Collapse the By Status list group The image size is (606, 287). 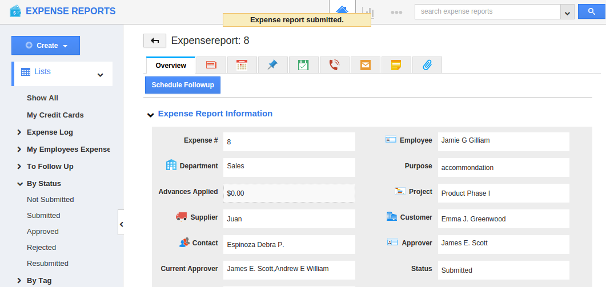[x=19, y=184]
